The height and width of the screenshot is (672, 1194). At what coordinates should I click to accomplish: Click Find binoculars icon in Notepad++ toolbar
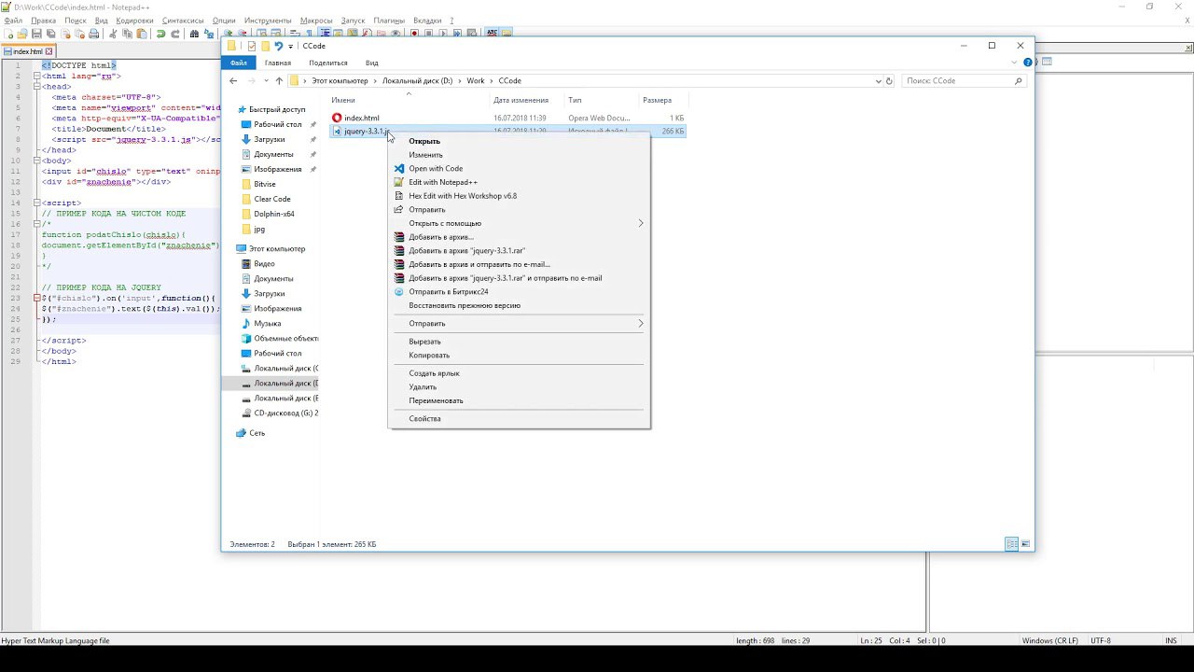click(x=194, y=34)
